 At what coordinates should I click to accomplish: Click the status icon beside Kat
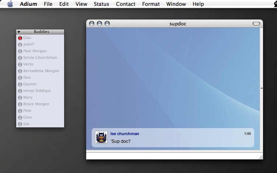click(x=20, y=124)
